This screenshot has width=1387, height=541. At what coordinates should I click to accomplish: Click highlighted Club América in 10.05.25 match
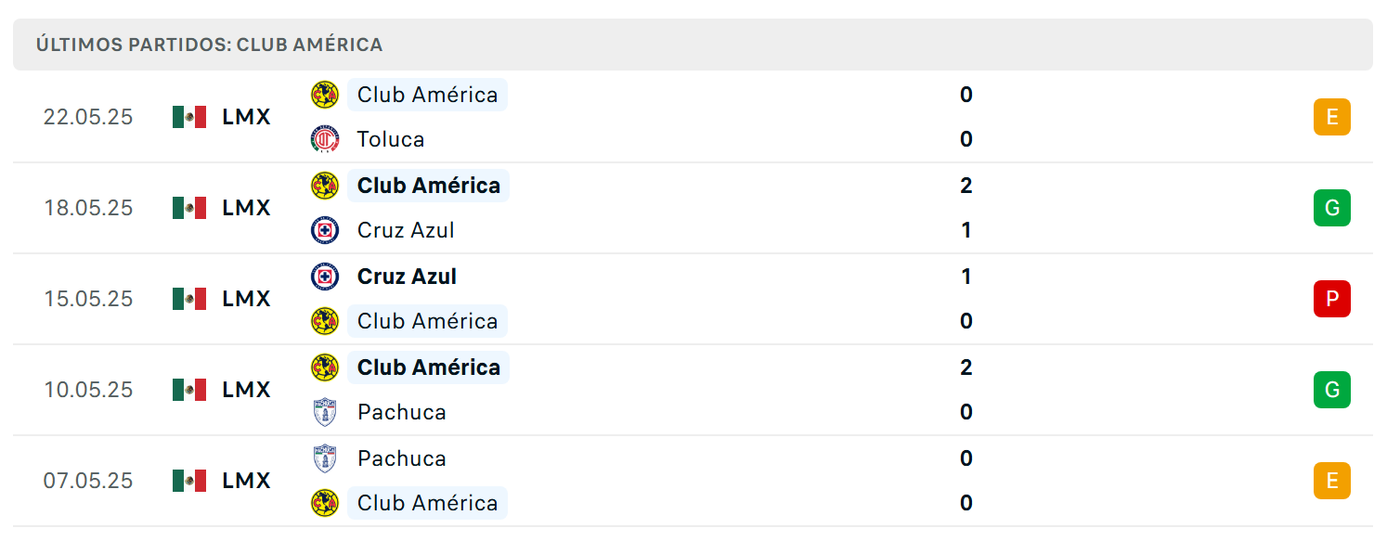(x=429, y=367)
